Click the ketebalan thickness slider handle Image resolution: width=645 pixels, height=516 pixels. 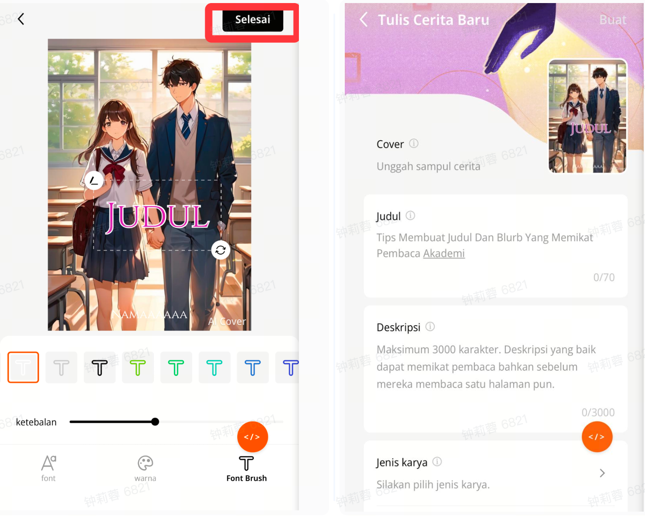(x=155, y=422)
